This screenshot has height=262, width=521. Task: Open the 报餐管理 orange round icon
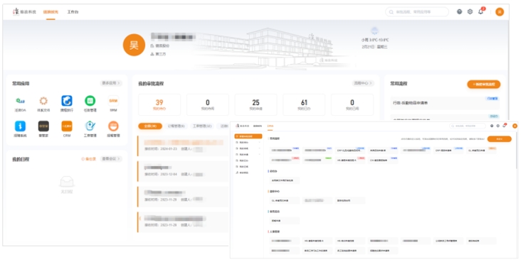[x=113, y=126]
